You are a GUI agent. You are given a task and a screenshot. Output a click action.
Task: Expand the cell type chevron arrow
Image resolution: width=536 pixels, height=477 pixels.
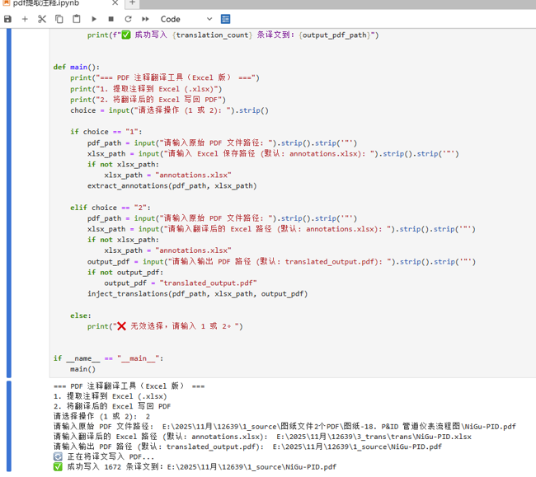coord(209,19)
